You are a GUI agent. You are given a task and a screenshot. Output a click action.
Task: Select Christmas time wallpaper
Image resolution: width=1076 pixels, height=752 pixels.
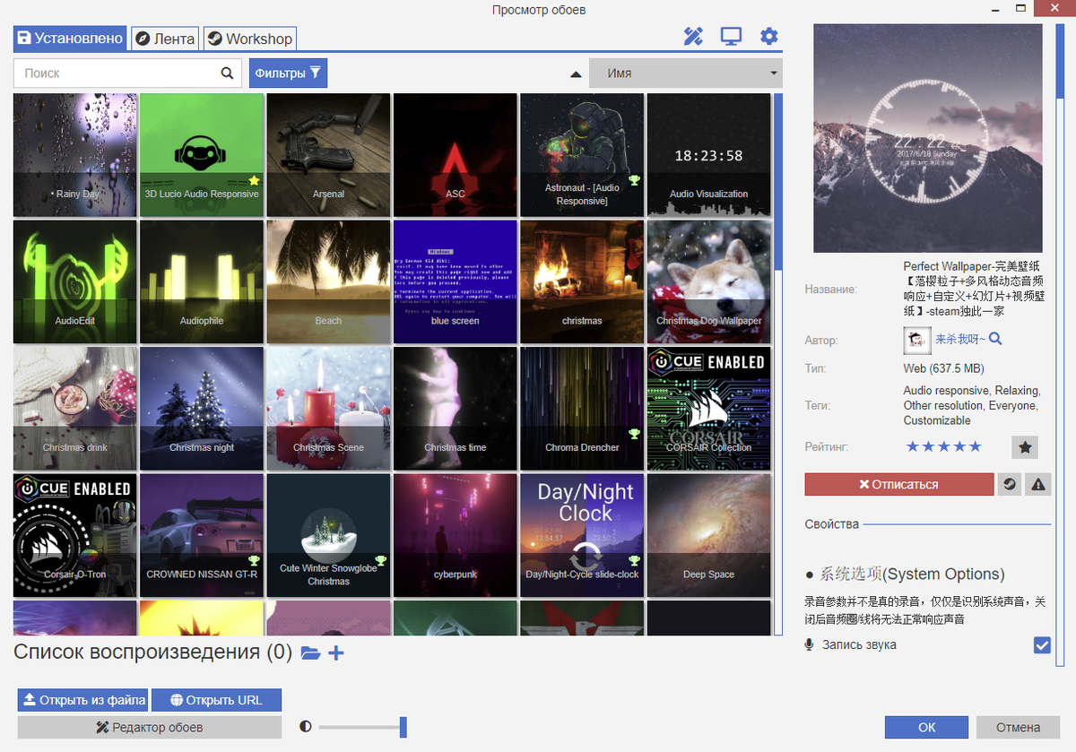click(x=456, y=409)
